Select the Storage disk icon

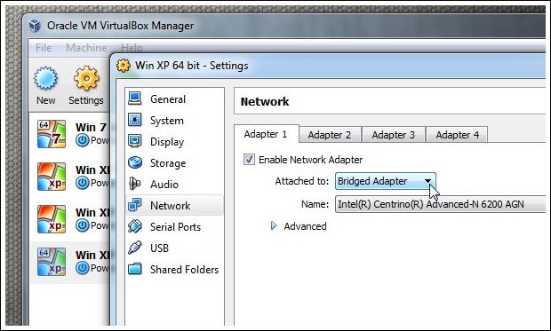pyautogui.click(x=134, y=162)
